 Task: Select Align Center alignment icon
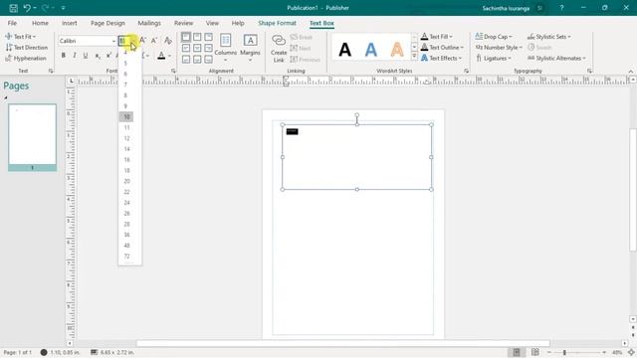197,48
